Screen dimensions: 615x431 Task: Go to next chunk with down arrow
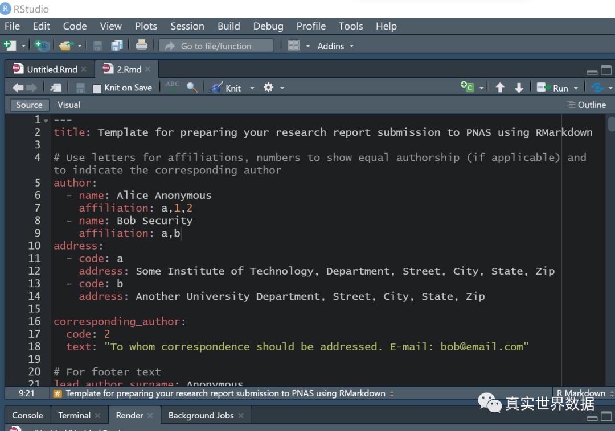pos(519,88)
